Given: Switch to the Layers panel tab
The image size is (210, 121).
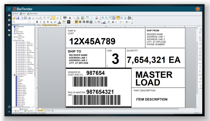Looking at the screenshot, I should (x=17, y=111).
